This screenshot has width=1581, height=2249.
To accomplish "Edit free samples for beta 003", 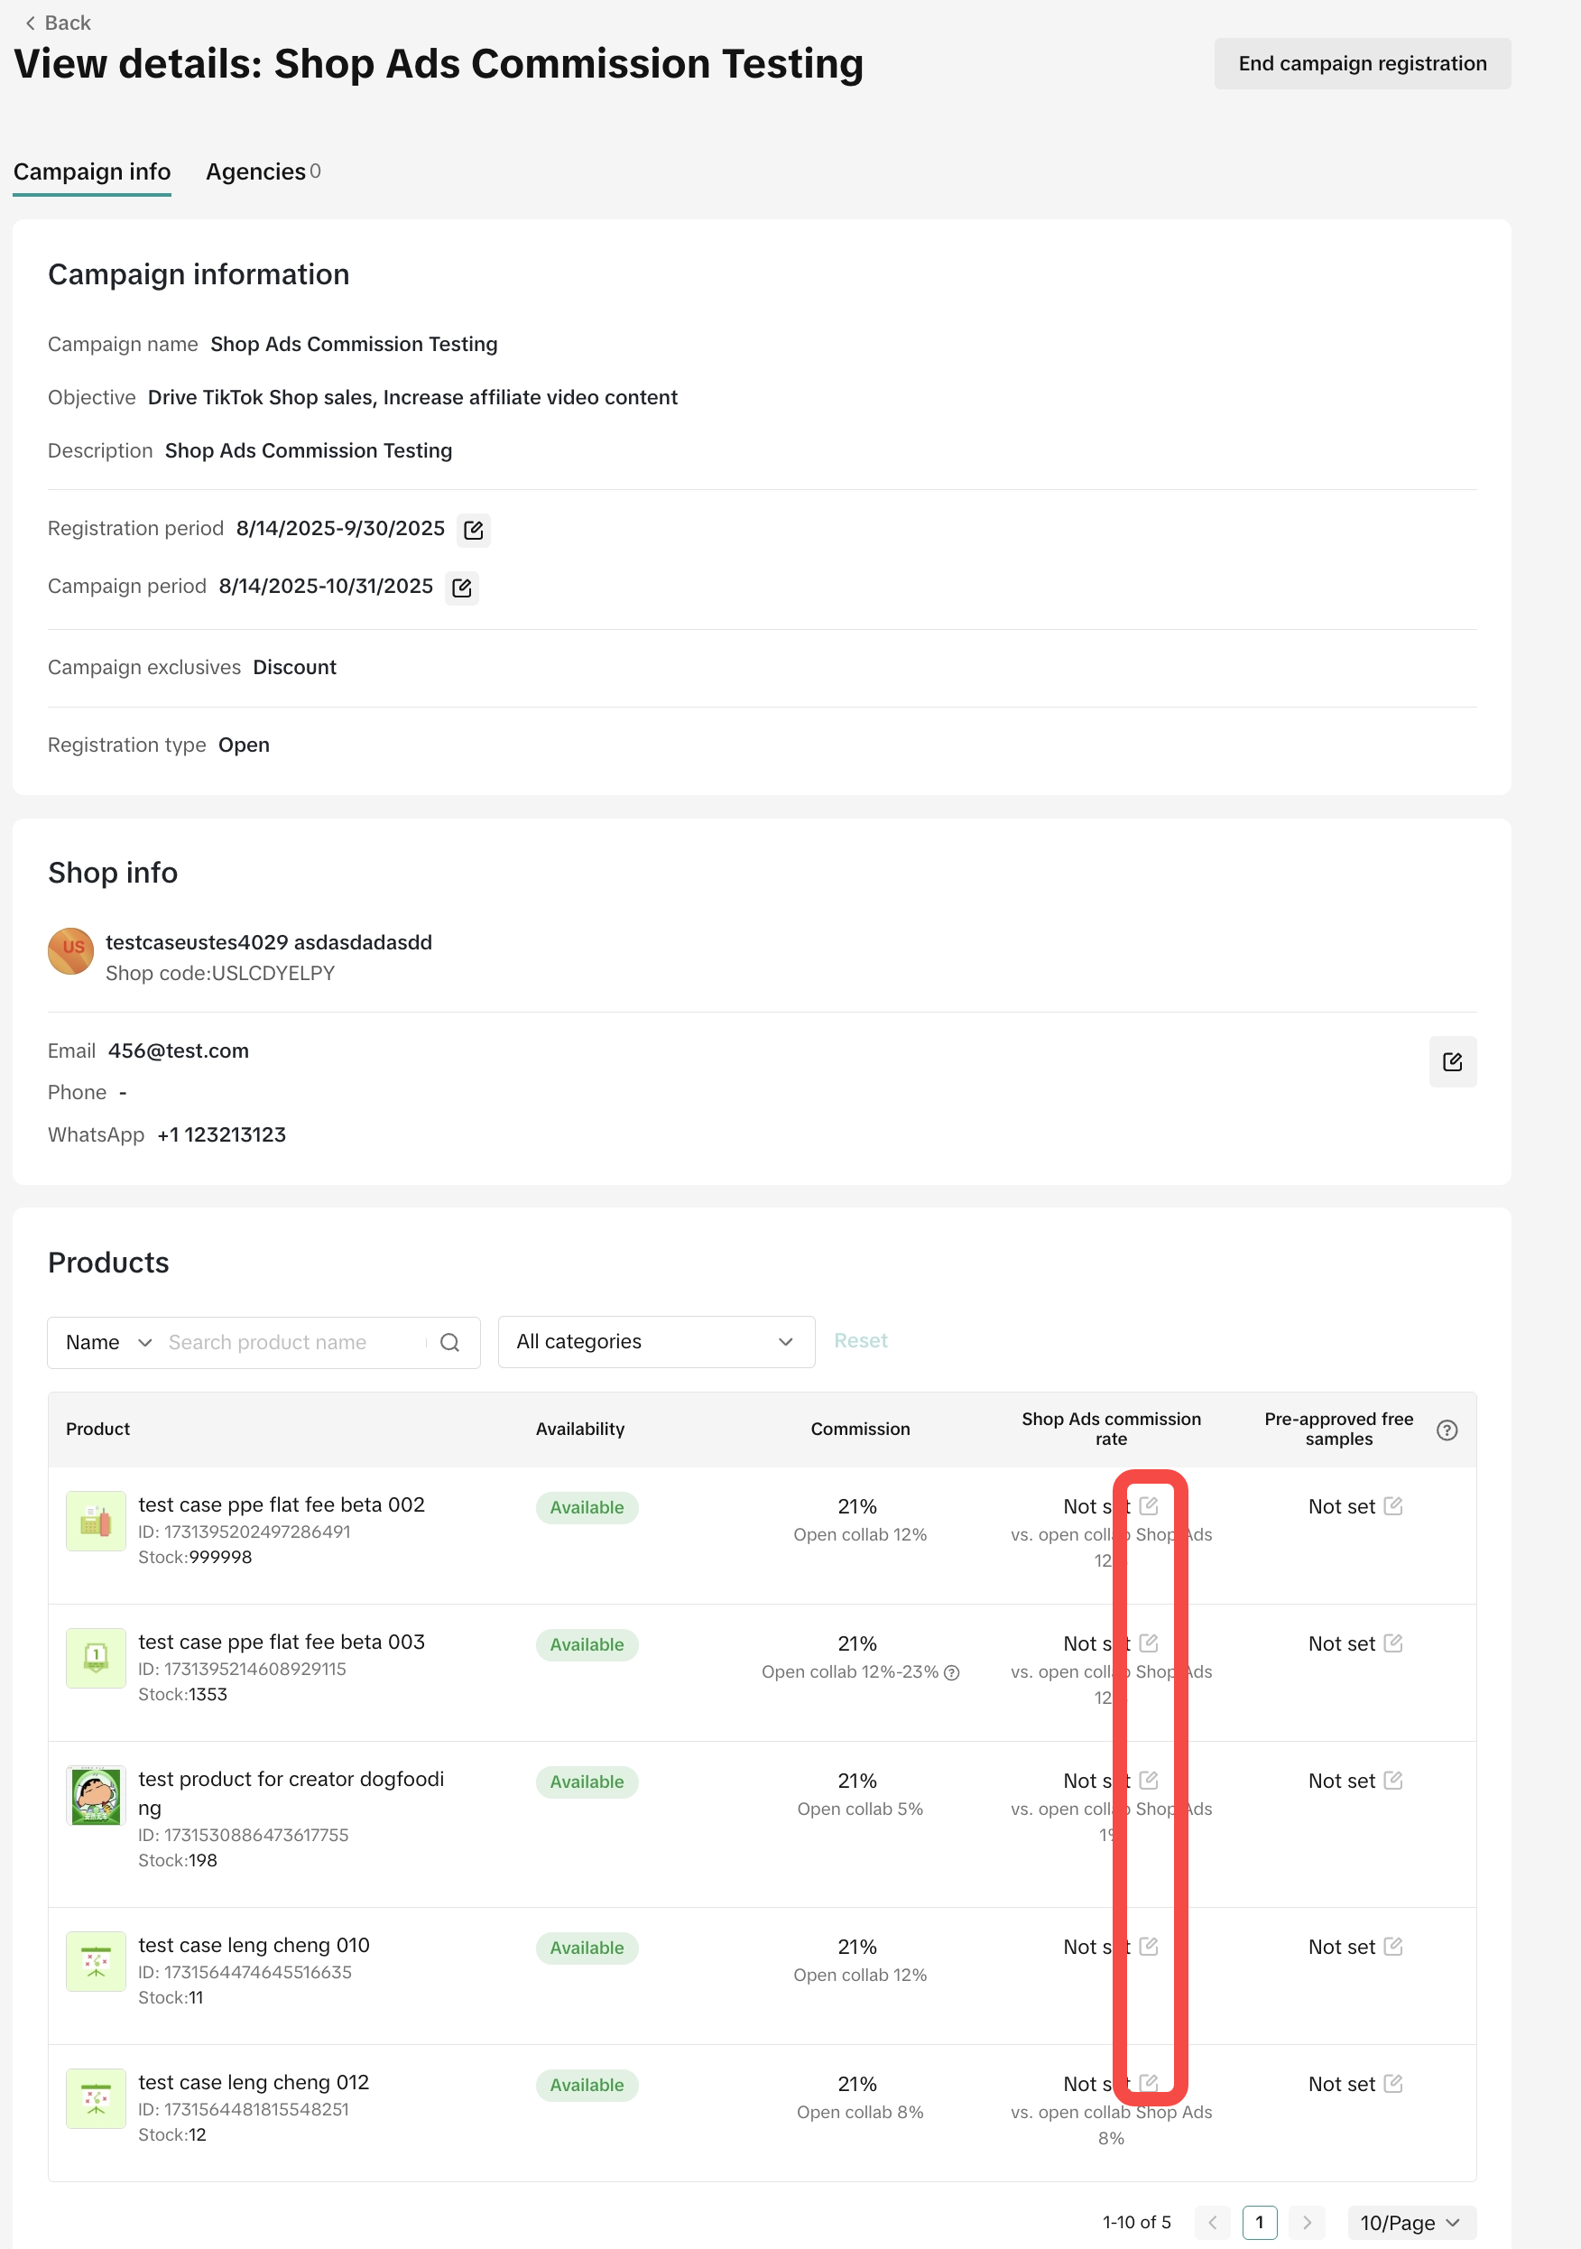I will click(x=1393, y=1643).
